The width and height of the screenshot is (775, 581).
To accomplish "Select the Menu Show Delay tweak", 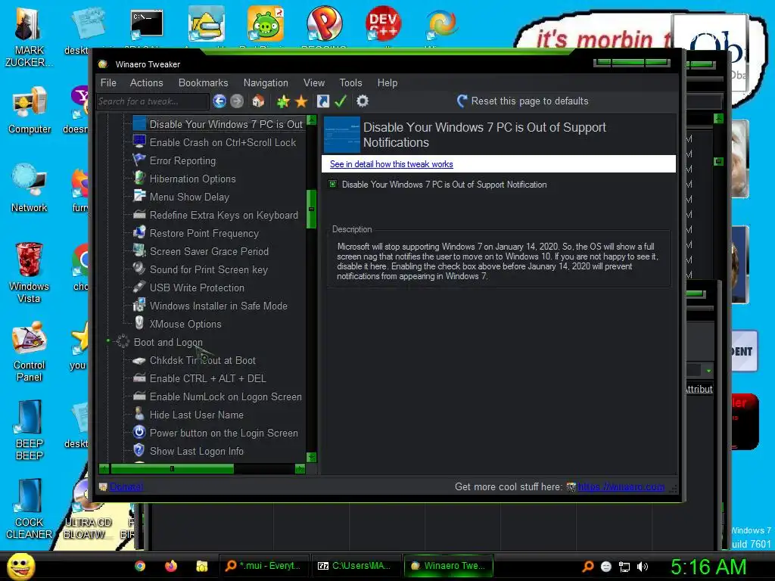I will [x=189, y=197].
